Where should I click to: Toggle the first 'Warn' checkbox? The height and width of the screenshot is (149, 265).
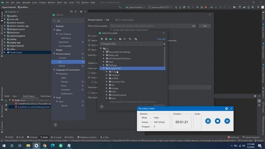pos(89,45)
